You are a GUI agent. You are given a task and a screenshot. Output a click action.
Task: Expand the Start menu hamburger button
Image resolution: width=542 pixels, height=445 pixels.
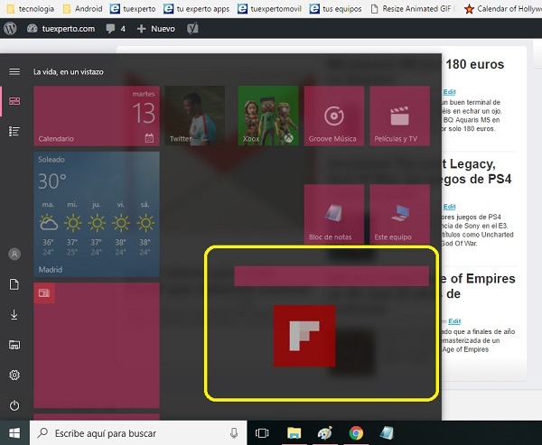[x=14, y=71]
